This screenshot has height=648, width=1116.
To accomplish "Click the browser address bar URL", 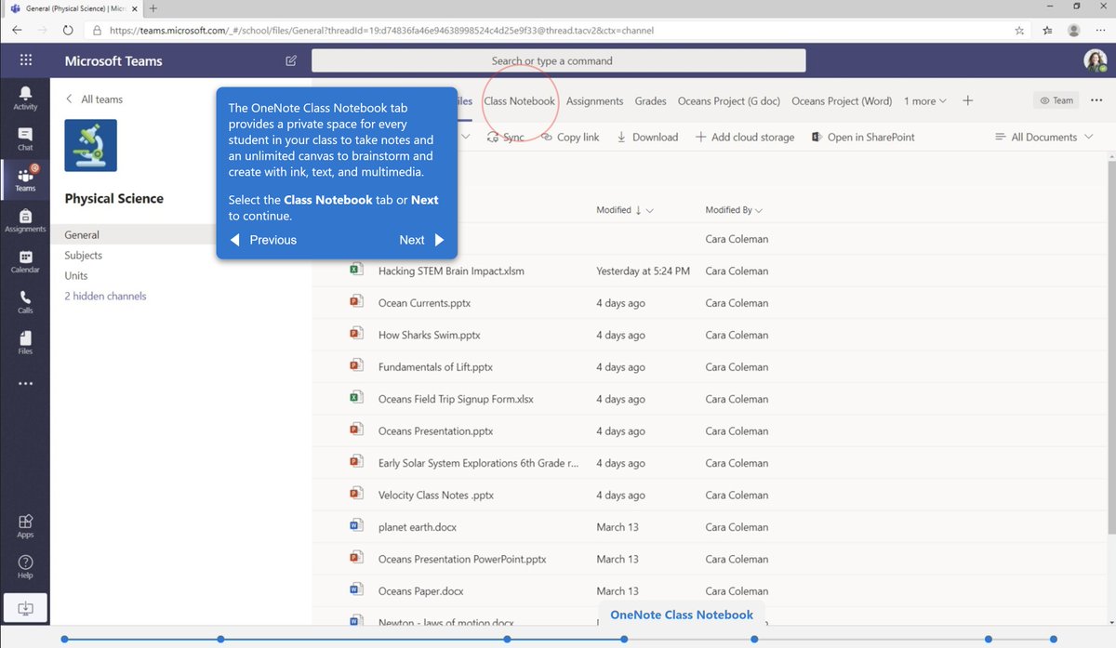I will (x=381, y=30).
